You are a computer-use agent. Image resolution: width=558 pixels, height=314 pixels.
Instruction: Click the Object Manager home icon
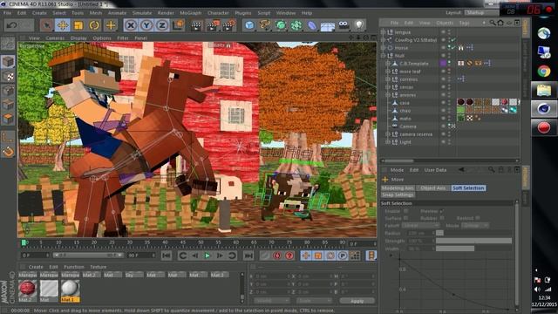click(x=500, y=23)
